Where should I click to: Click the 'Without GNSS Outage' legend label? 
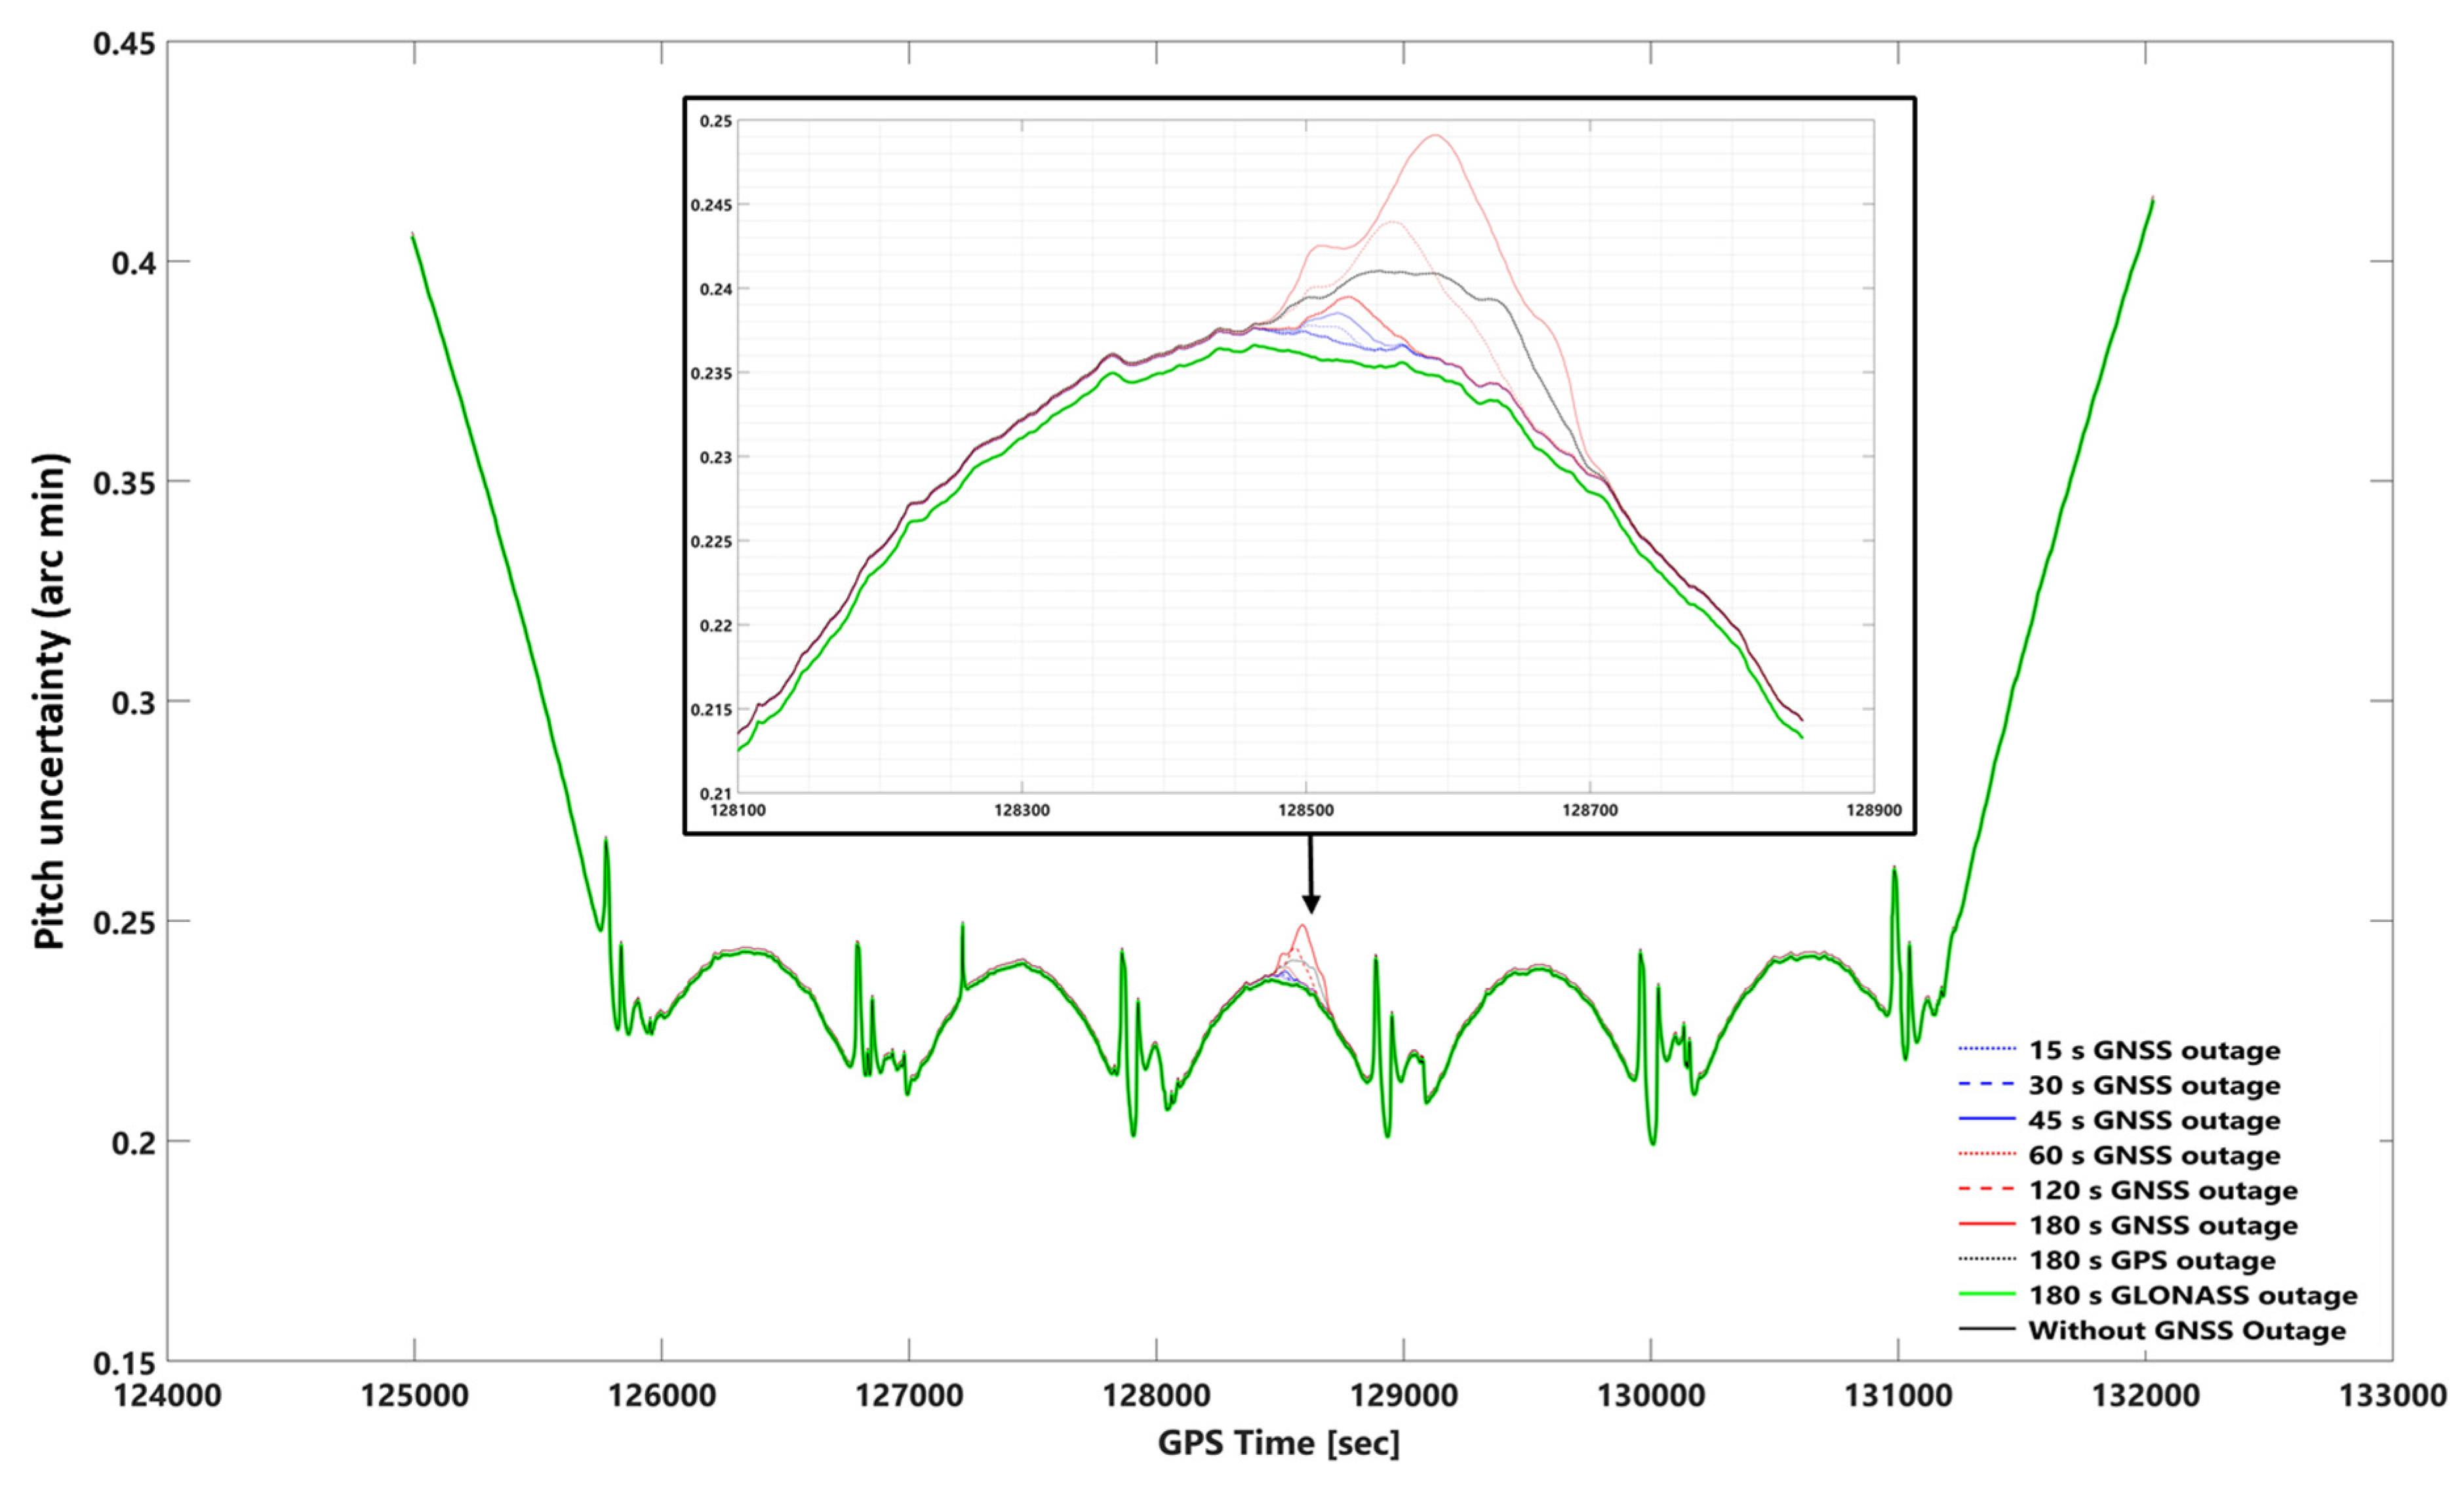pos(2187,1330)
